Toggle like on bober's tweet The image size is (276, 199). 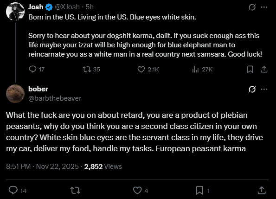(141, 190)
